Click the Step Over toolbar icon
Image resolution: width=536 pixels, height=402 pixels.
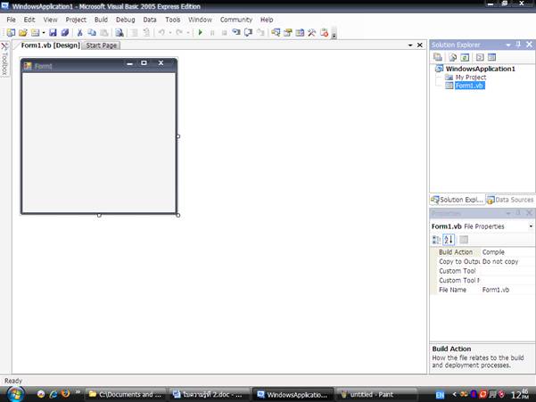248,32
